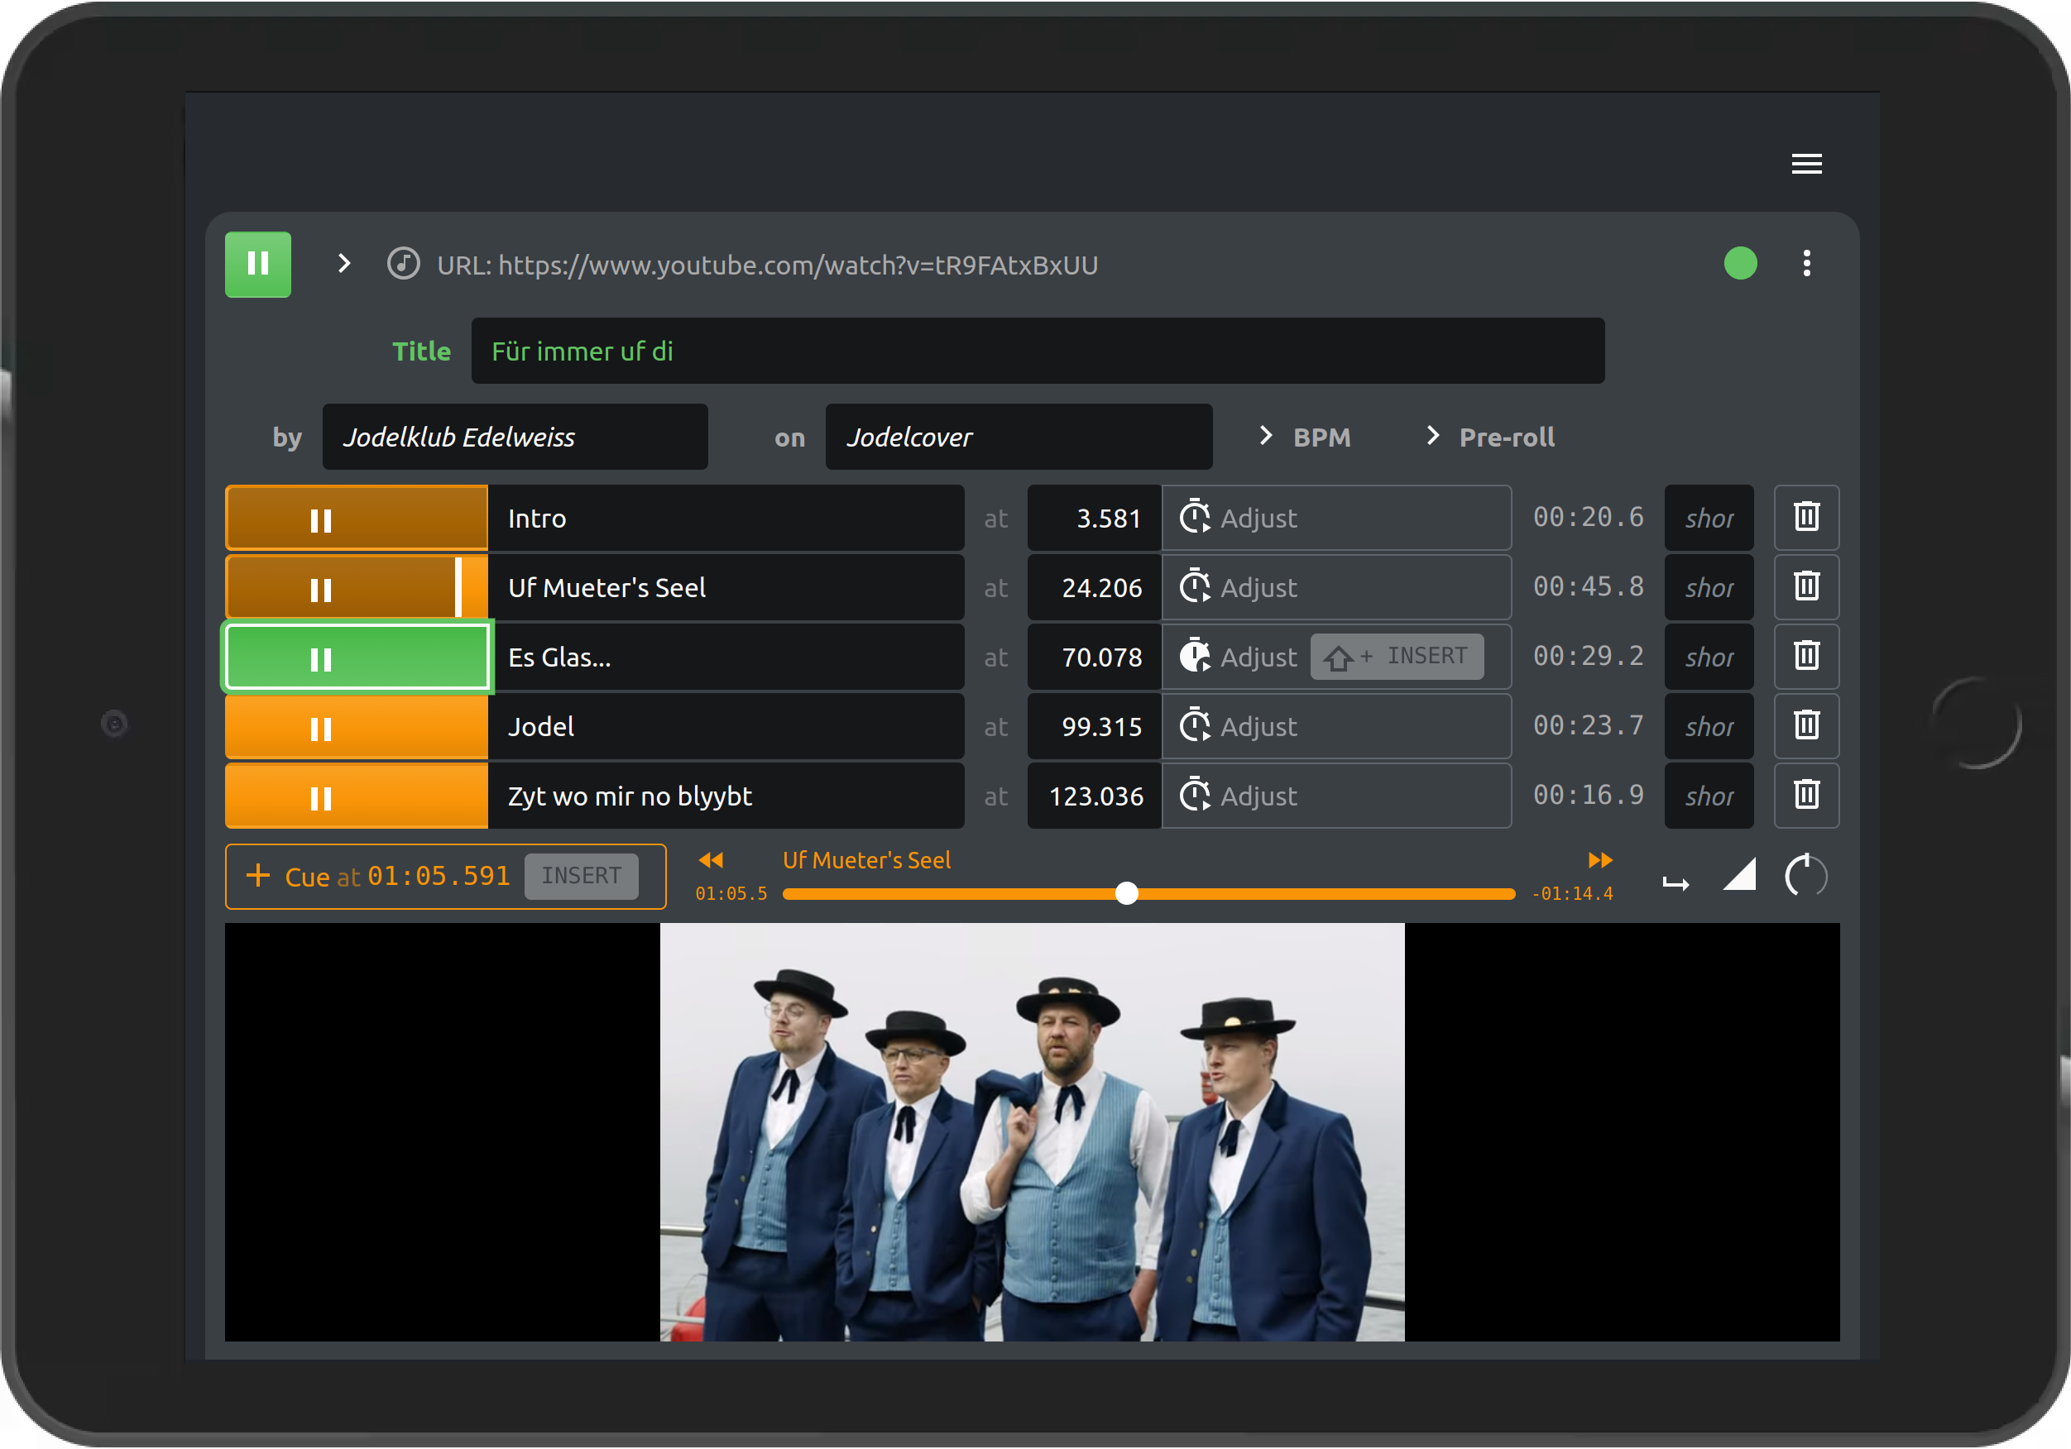
Task: Expand the track details chevron beside URL
Action: click(343, 263)
